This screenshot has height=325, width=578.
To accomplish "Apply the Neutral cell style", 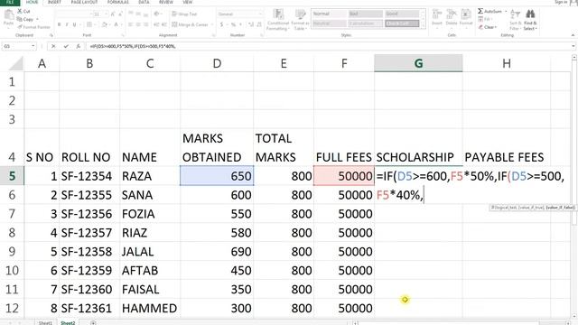I will point(329,23).
